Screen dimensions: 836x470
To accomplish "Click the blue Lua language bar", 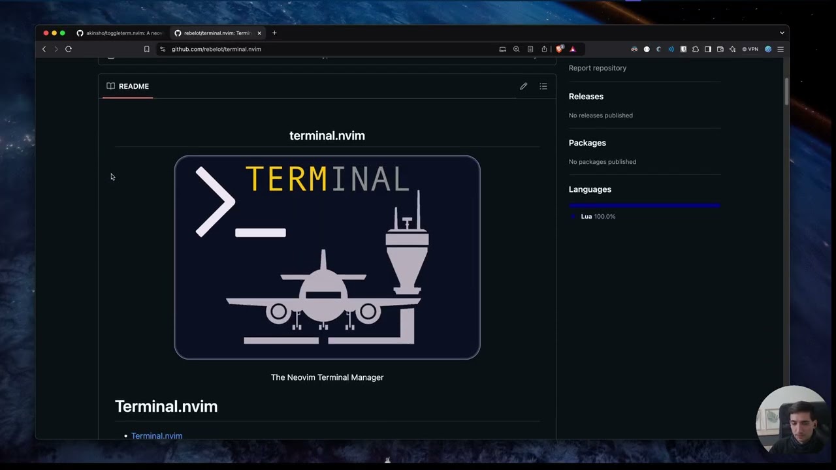I will point(645,205).
